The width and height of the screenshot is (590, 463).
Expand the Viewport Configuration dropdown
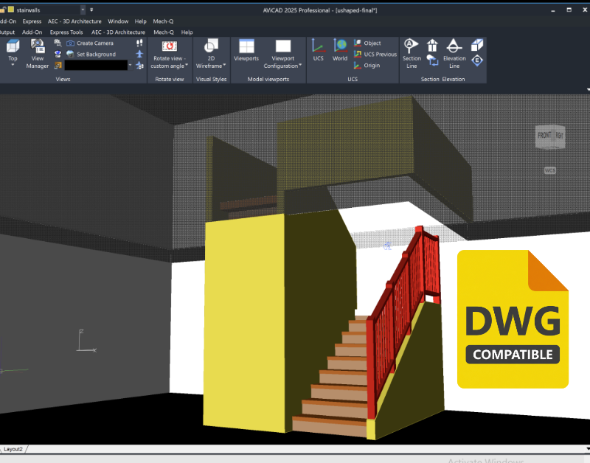click(x=300, y=66)
